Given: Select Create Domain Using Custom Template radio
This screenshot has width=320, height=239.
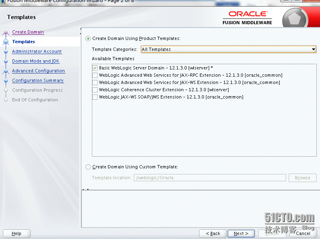Looking at the screenshot, I should coord(88,167).
